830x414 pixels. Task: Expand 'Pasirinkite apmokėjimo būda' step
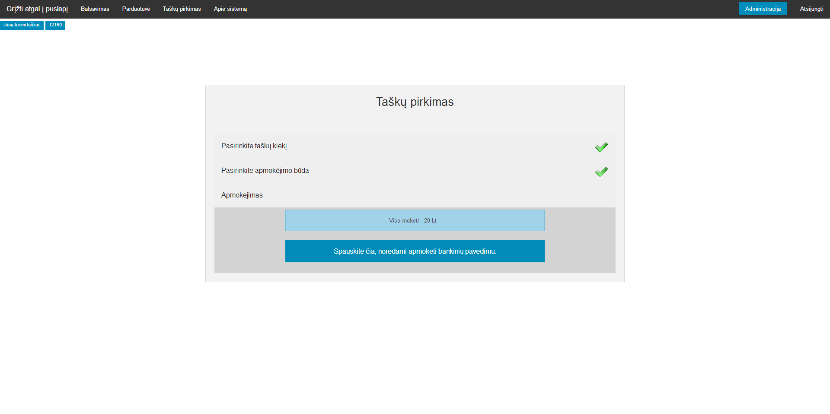(415, 171)
